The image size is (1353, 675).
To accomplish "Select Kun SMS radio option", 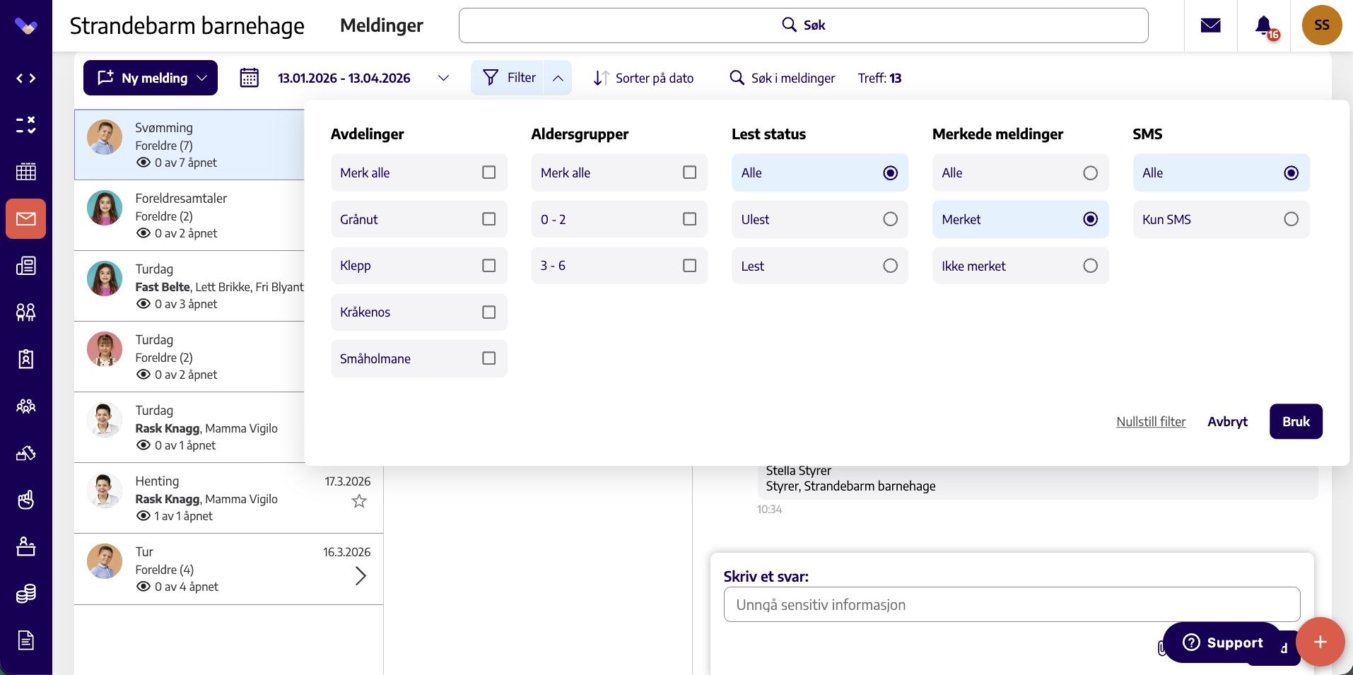I will [1291, 219].
